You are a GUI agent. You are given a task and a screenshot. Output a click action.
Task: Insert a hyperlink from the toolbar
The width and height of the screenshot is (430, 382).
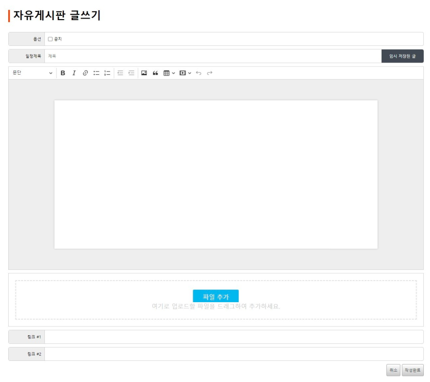click(x=85, y=73)
